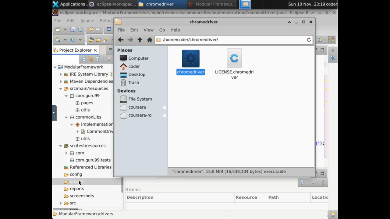Click the Resource column header
Viewport: 390px width, 219px height.
250,197
